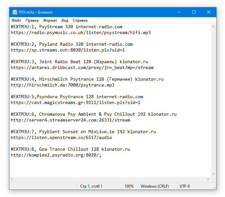Click the sp.streams.ovh:8020 URL line
The width and height of the screenshot is (225, 197).
[x=68, y=50]
